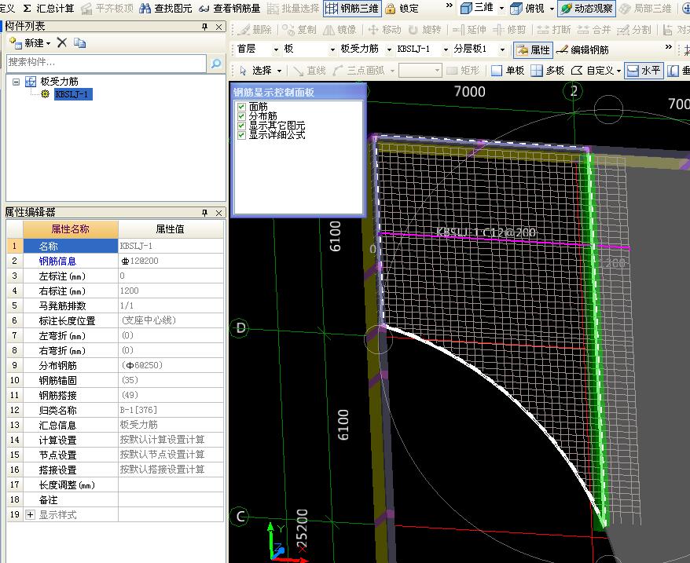Viewport: 690px width, 563px height.
Task: Click the copy component icon
Action: click(79, 42)
